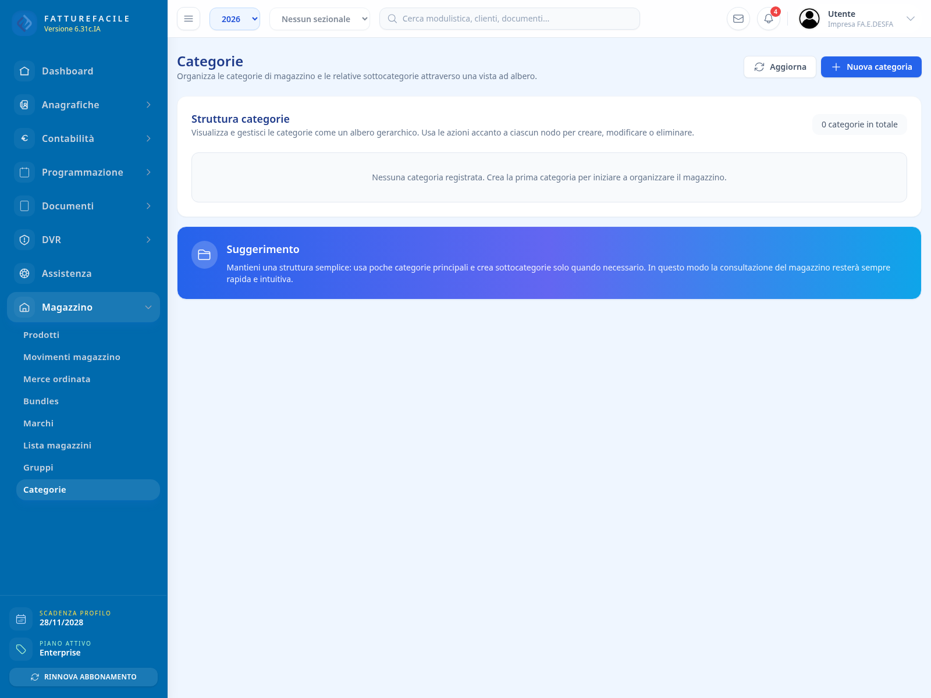Open the Nessun sezionale dropdown
The image size is (931, 698).
tap(319, 19)
